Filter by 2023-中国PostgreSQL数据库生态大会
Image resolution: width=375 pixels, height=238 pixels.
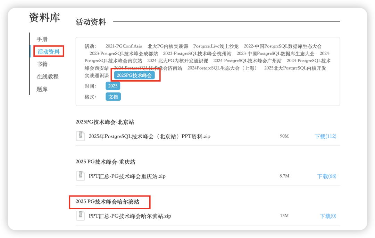click(275, 53)
